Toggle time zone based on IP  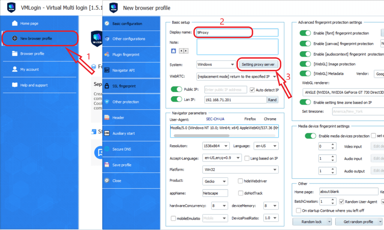pyautogui.click(x=305, y=102)
